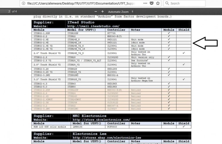Click the page number field showing 2
This screenshot has width=222, height=144.
click(5, 12)
